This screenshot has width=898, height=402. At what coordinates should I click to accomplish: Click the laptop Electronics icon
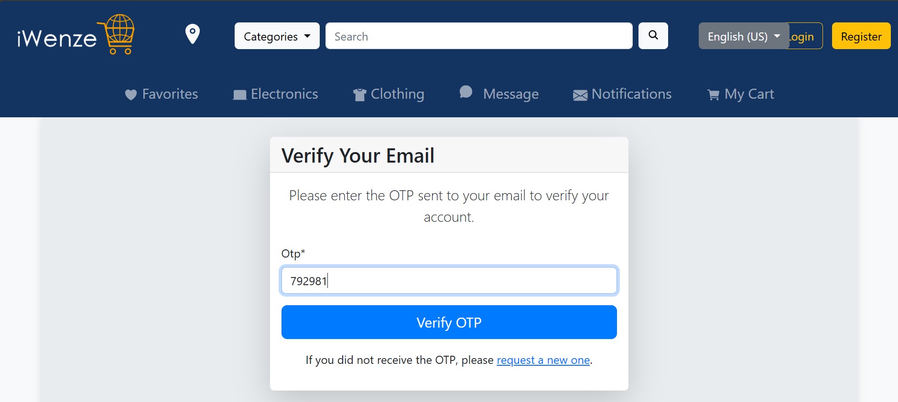click(239, 95)
